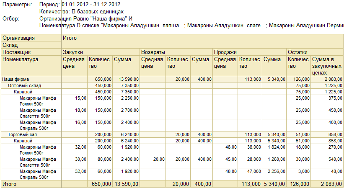Select remaining sum cell 450,00
The width and height of the screenshot is (344, 188).
[x=327, y=113]
